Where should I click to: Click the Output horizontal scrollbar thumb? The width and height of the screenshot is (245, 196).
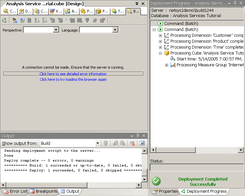(x=47, y=185)
